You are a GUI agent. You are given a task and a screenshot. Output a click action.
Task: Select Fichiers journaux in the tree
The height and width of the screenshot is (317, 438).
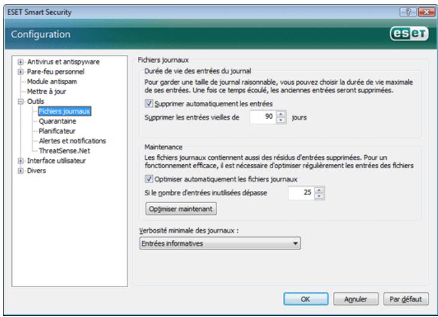pos(64,111)
